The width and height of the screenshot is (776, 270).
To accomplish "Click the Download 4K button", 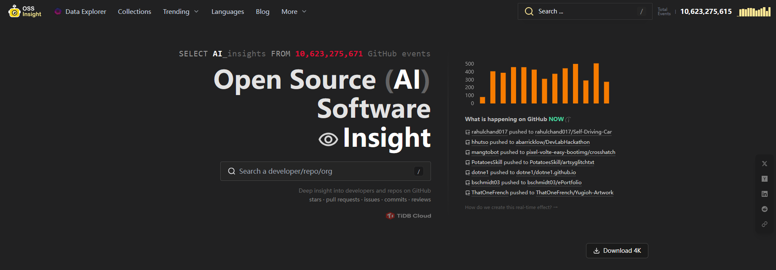I will [x=617, y=251].
